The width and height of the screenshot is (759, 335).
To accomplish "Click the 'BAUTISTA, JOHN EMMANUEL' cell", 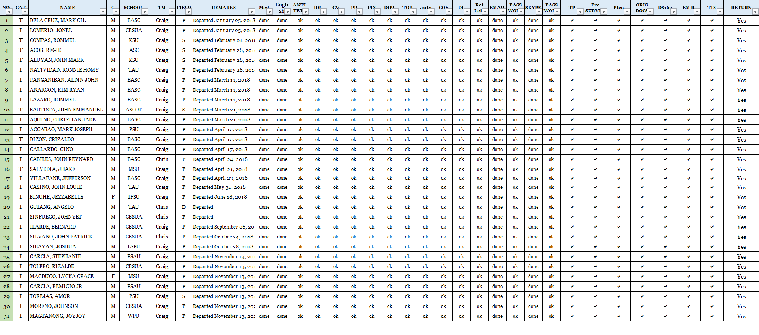I will (x=67, y=110).
